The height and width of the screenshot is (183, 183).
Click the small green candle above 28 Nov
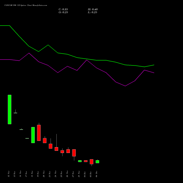pos(80,161)
